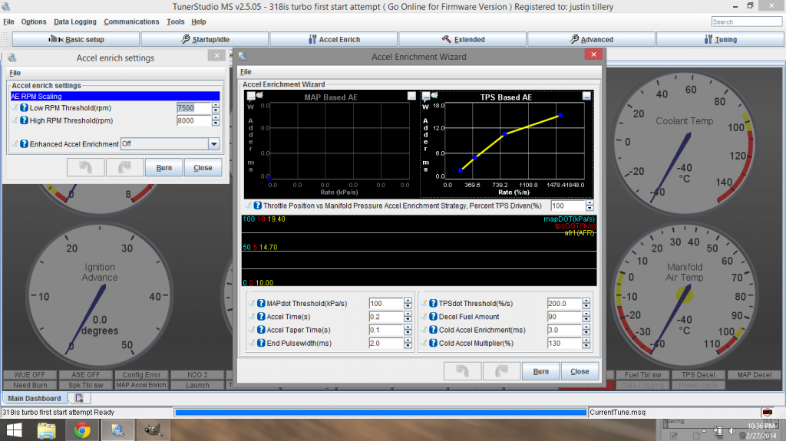The image size is (786, 441).
Task: Open File Explorer from the taskbar
Action: click(x=47, y=430)
